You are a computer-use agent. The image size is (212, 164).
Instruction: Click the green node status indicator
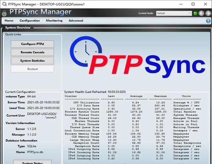[195, 13]
